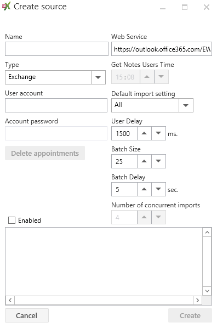The image size is (217, 328).
Task: Click the Cancel button
Action: click(27, 315)
